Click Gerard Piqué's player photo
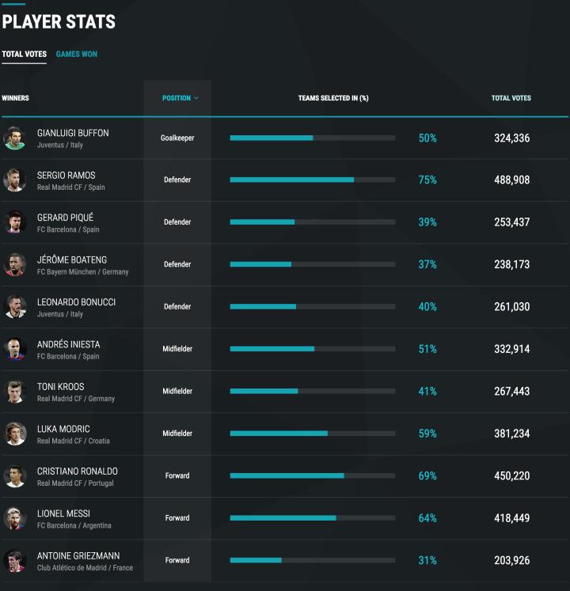 coord(14,222)
